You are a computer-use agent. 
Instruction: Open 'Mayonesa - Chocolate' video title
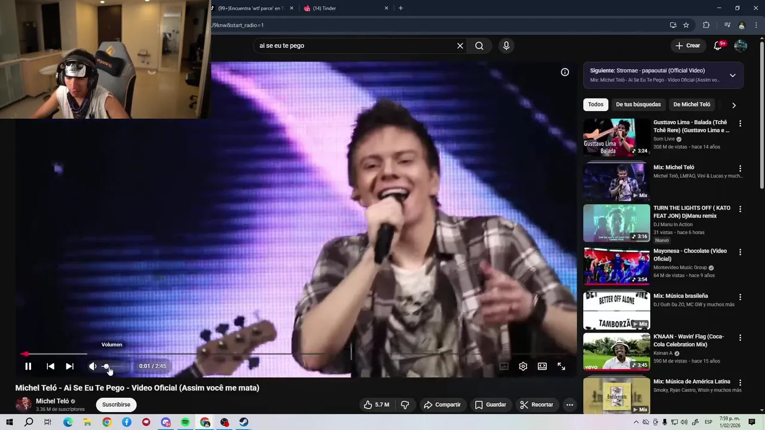click(x=690, y=254)
